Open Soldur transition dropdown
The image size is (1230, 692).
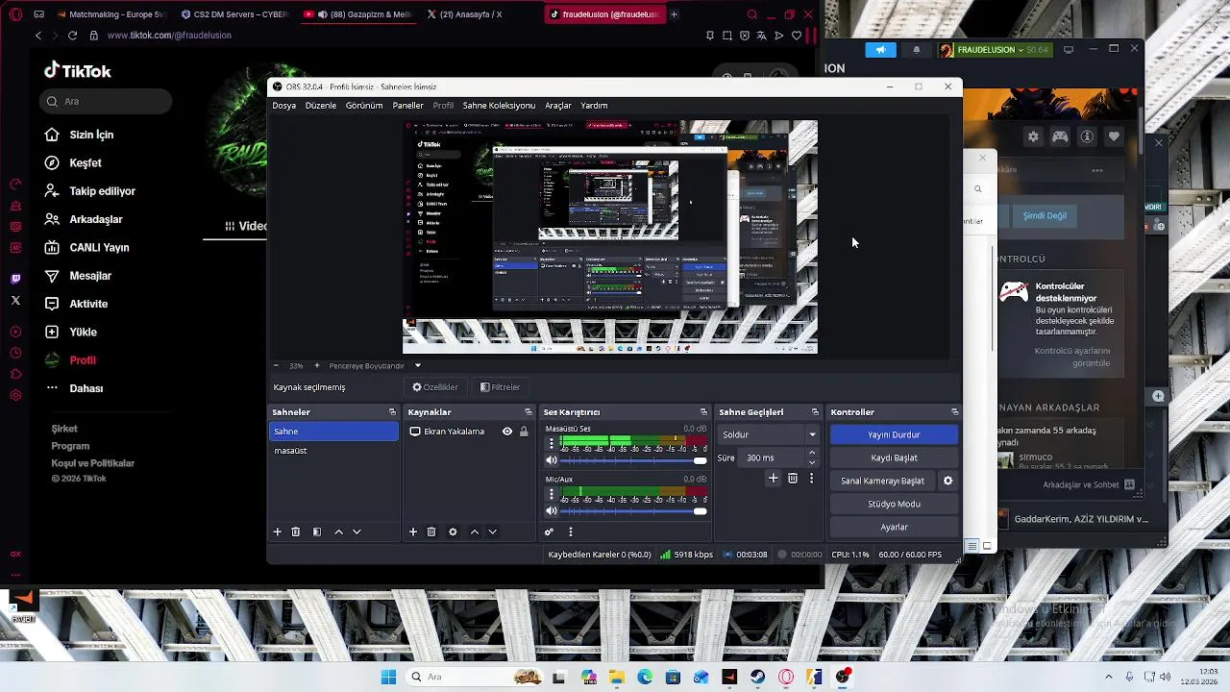[769, 434]
